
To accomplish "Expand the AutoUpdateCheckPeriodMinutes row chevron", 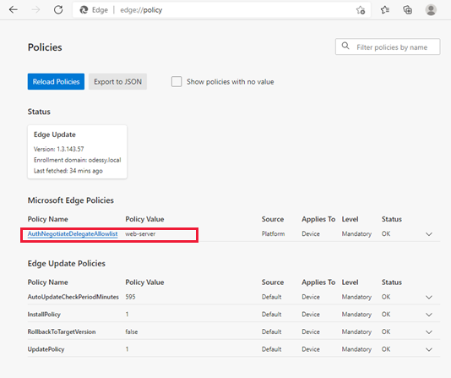I will pyautogui.click(x=429, y=297).
